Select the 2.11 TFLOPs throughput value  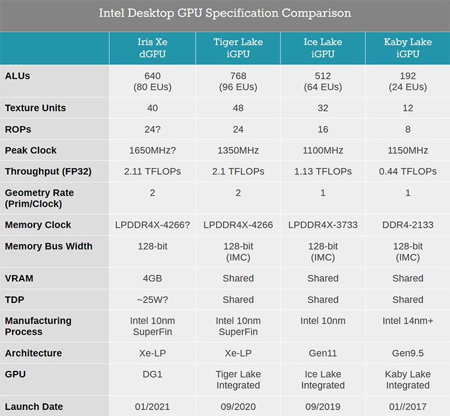[152, 171]
